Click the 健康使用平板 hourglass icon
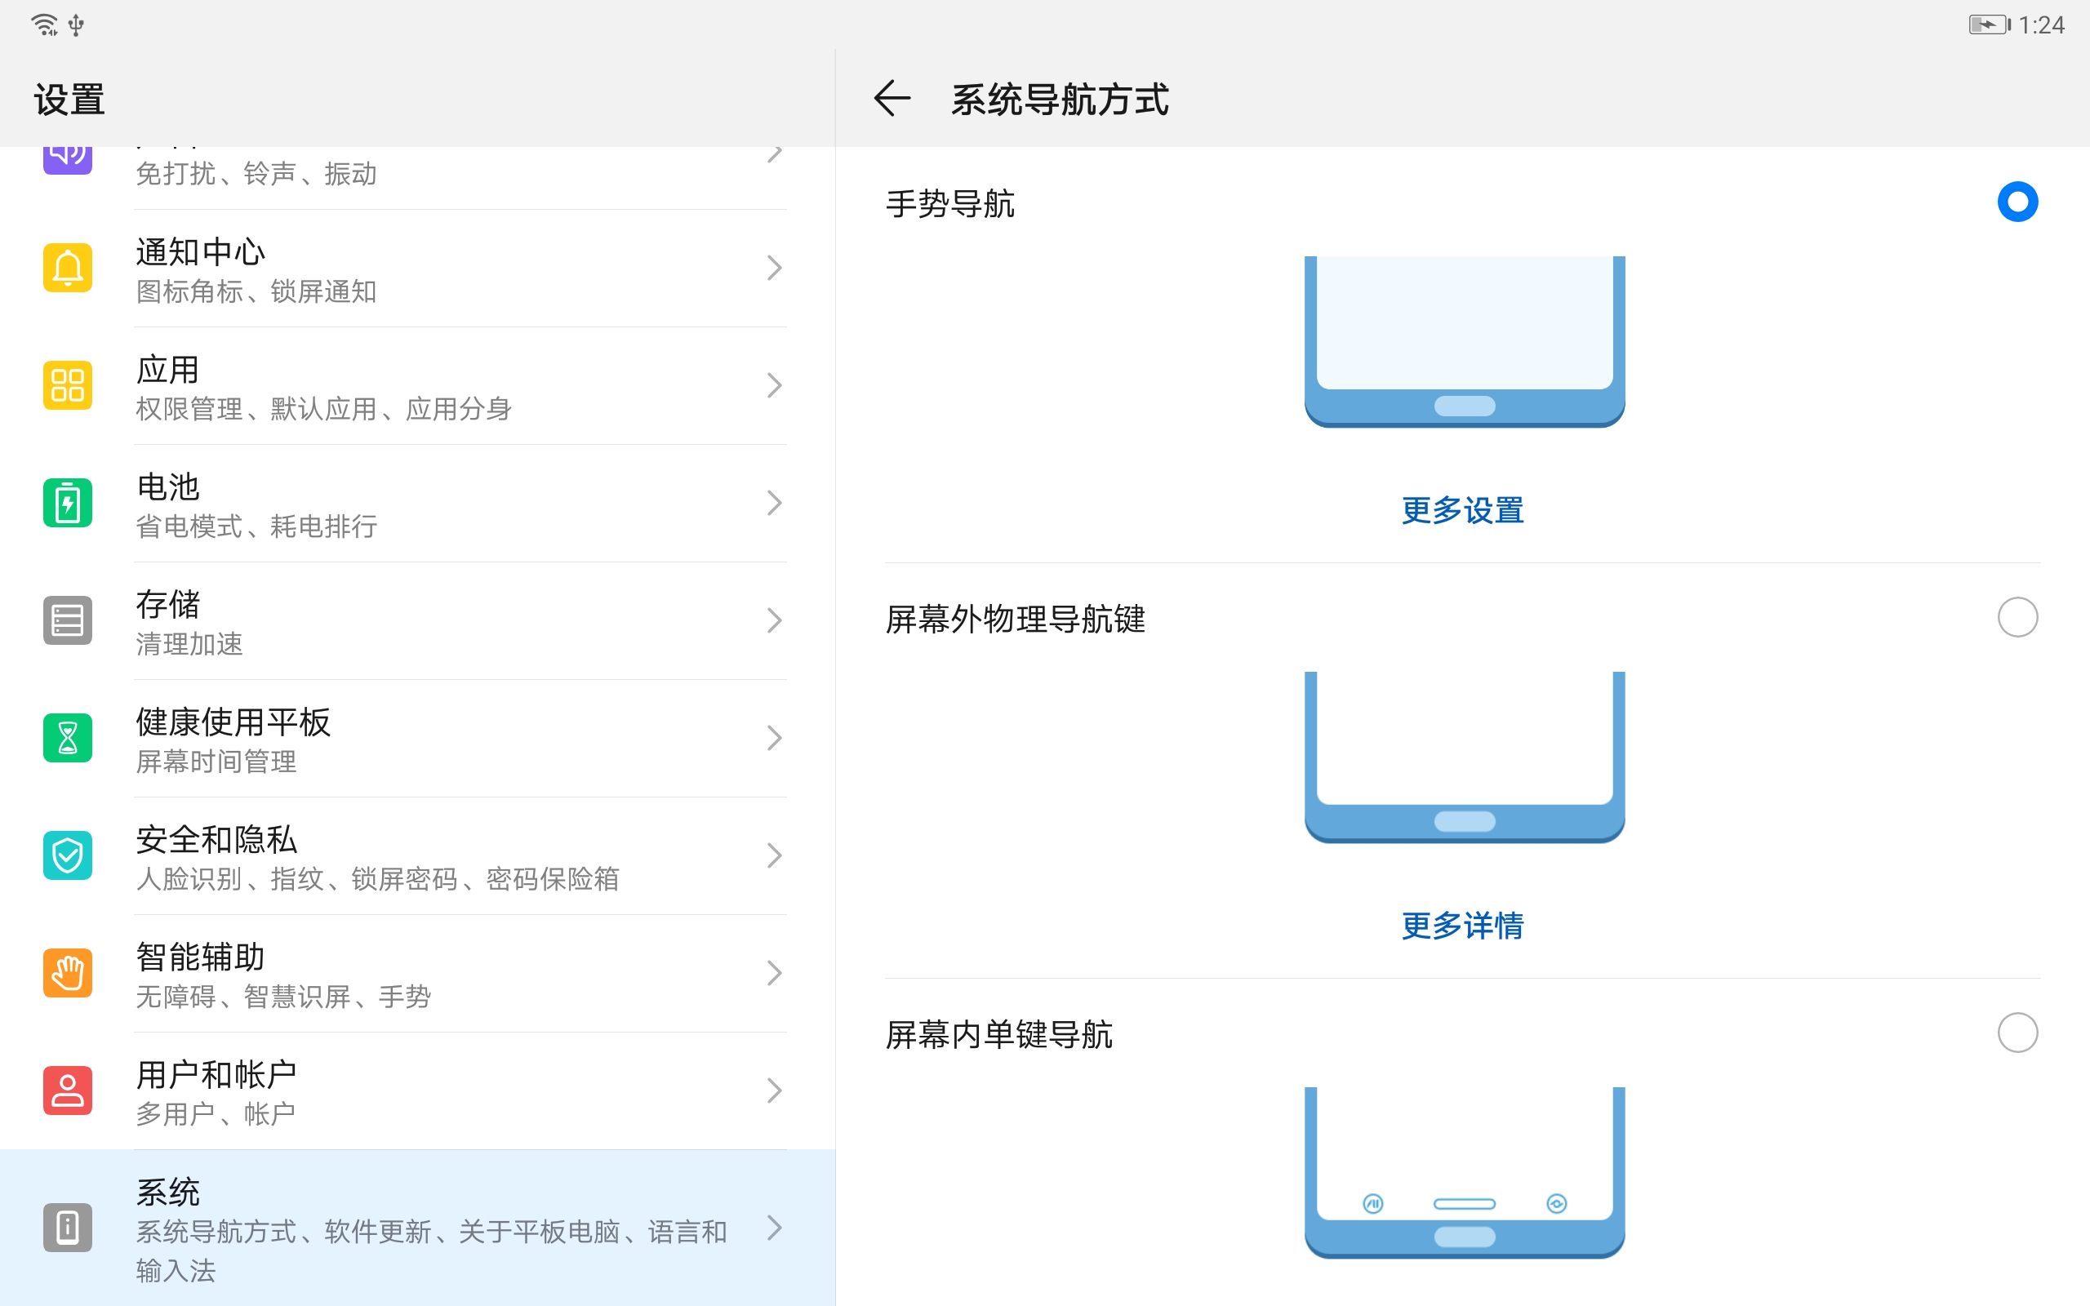The width and height of the screenshot is (2090, 1306). pyautogui.click(x=68, y=738)
